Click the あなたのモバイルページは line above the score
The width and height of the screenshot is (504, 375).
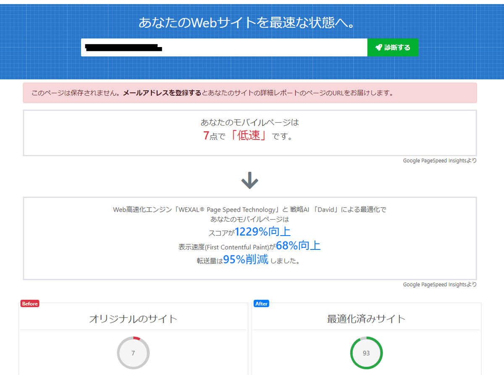tap(249, 123)
